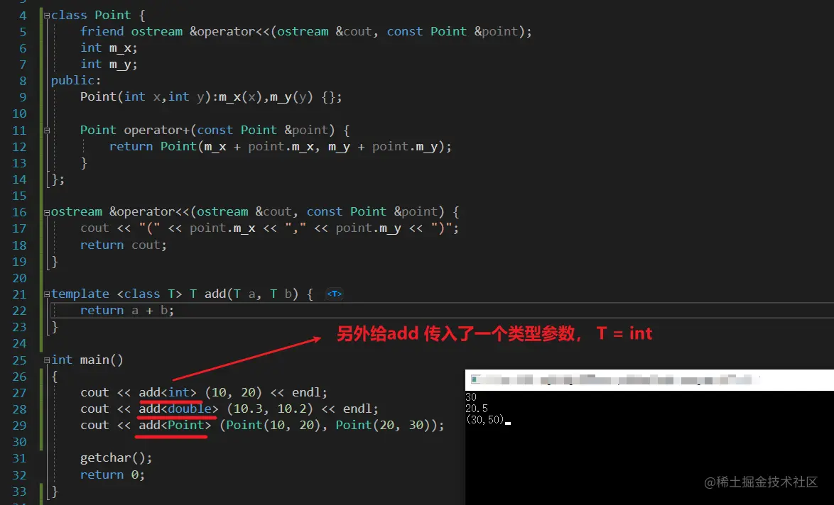Viewport: 834px width, 505px height.
Task: Collapse the operator+ fold marker on line 11
Action: pos(46,130)
